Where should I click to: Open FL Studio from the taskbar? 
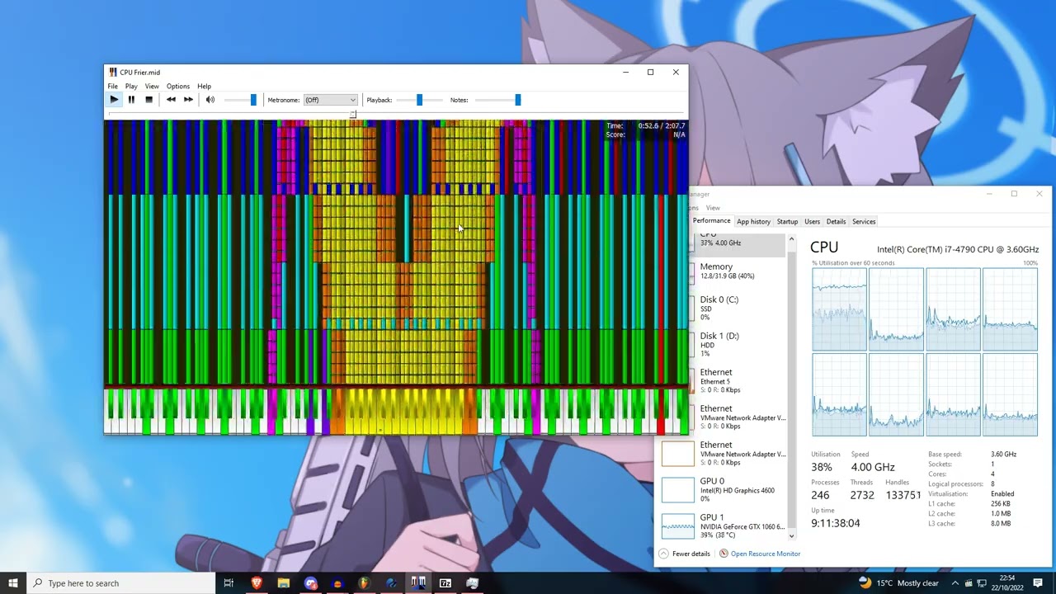pyautogui.click(x=364, y=583)
